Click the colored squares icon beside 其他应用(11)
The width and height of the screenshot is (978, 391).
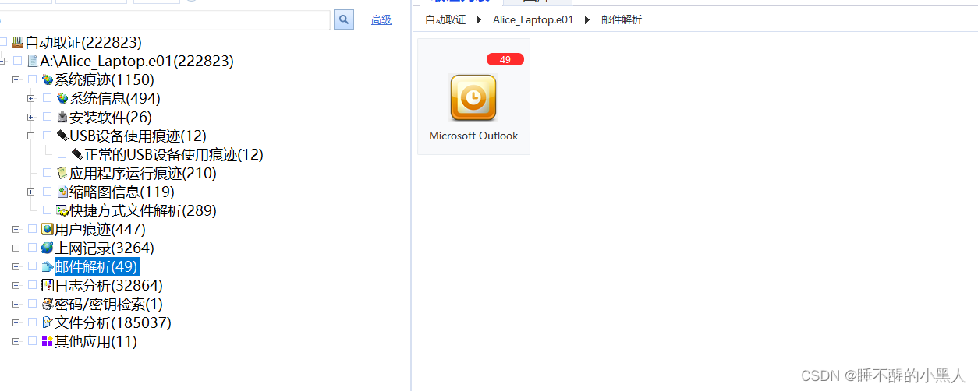click(x=48, y=341)
